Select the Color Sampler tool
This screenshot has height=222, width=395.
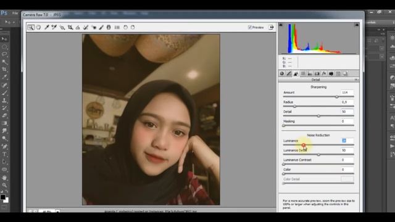coord(54,27)
